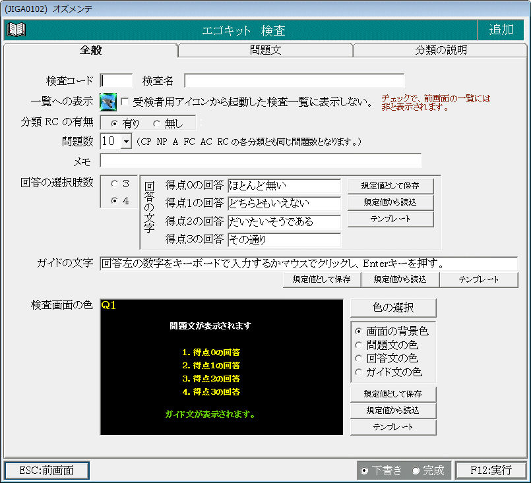Click the ガイドの文字 text field
The width and height of the screenshot is (531, 483).
[x=309, y=264]
